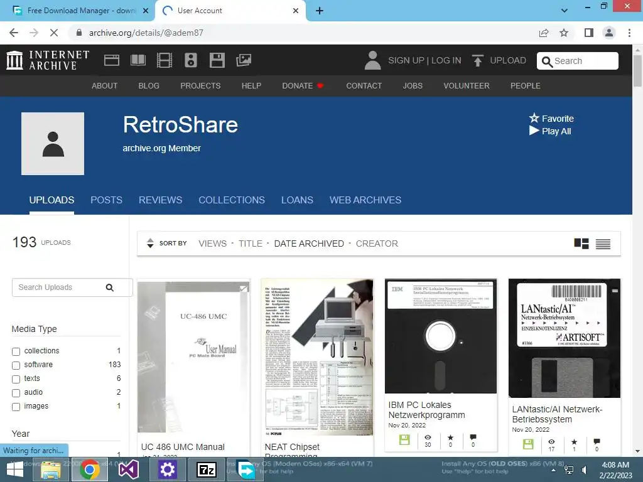Go back in browser history

[14, 33]
